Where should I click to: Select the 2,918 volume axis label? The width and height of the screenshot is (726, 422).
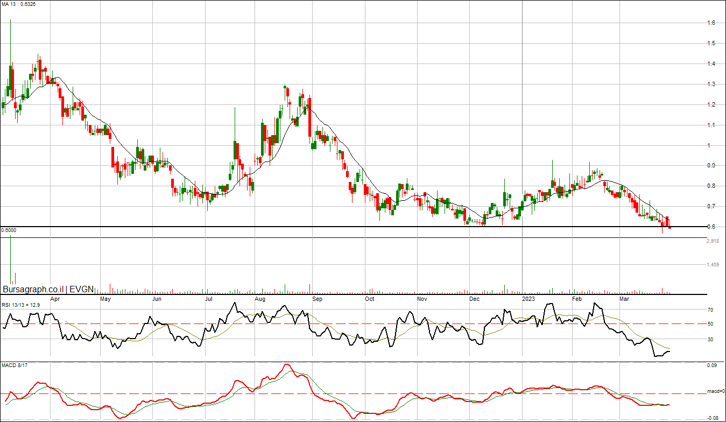(x=713, y=241)
